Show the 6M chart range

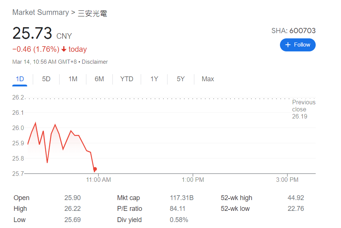pyautogui.click(x=99, y=79)
